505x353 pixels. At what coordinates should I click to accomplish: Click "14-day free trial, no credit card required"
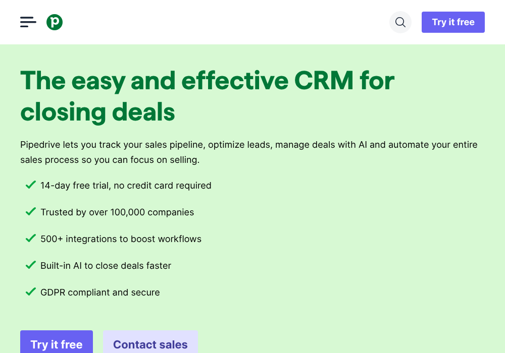coord(126,185)
